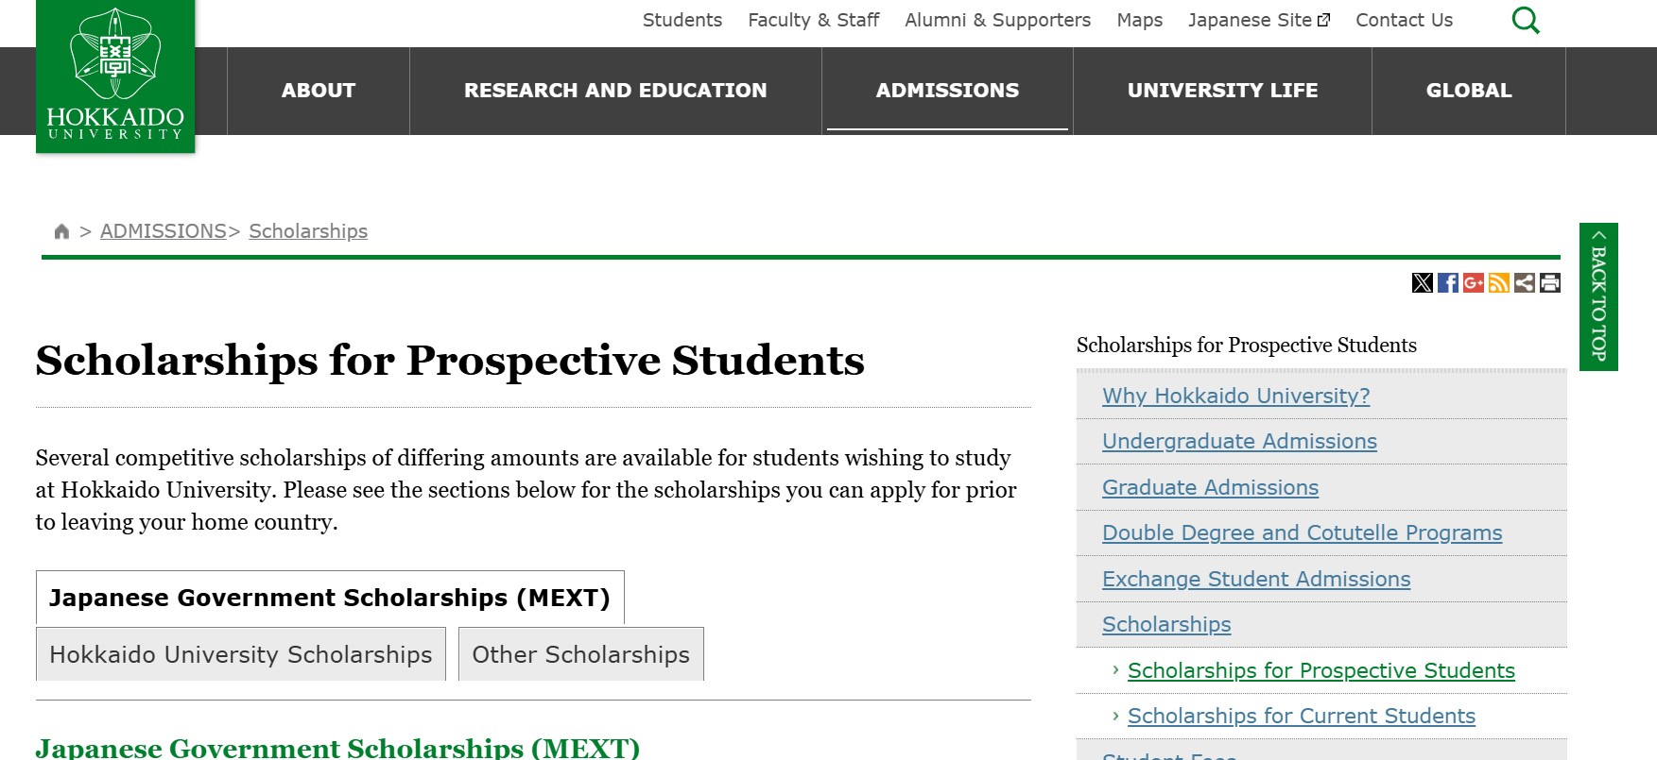
Task: Open the Alumni & Supporters link
Action: pos(997,20)
